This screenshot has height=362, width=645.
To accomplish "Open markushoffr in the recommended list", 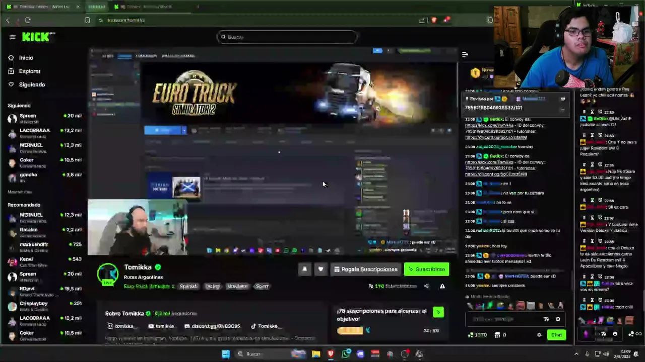I will coord(45,247).
